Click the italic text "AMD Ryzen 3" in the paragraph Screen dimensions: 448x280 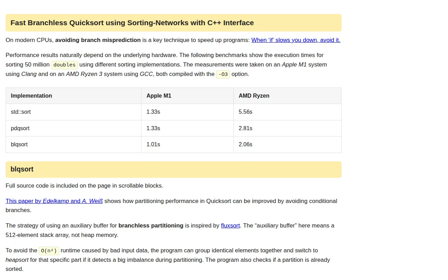pyautogui.click(x=84, y=74)
